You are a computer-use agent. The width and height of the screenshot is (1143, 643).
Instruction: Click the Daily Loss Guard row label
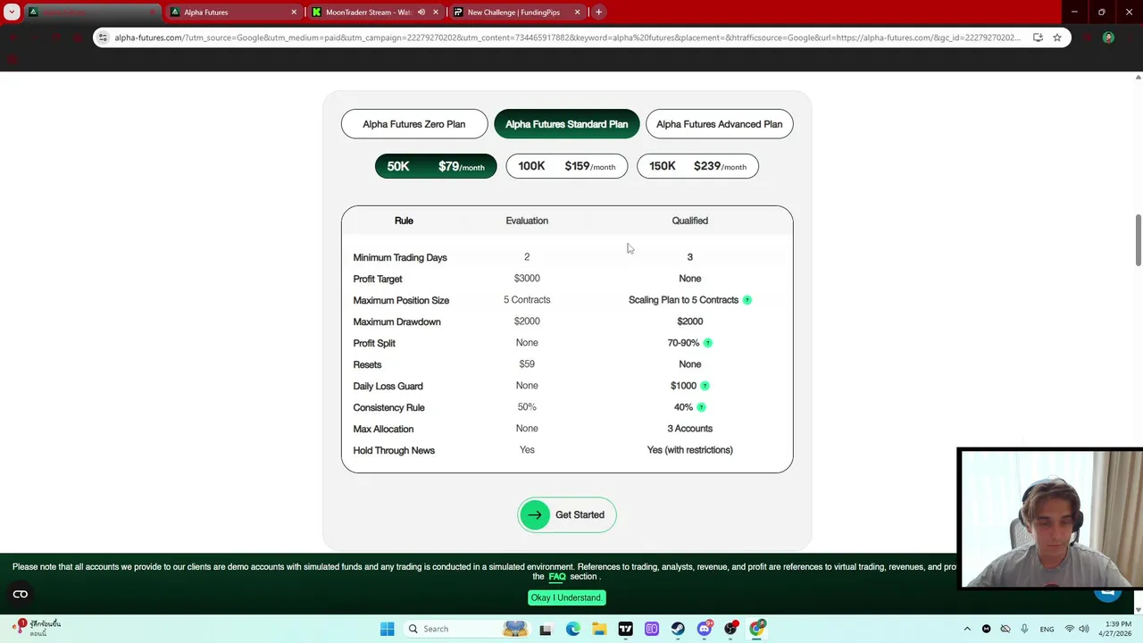(388, 386)
